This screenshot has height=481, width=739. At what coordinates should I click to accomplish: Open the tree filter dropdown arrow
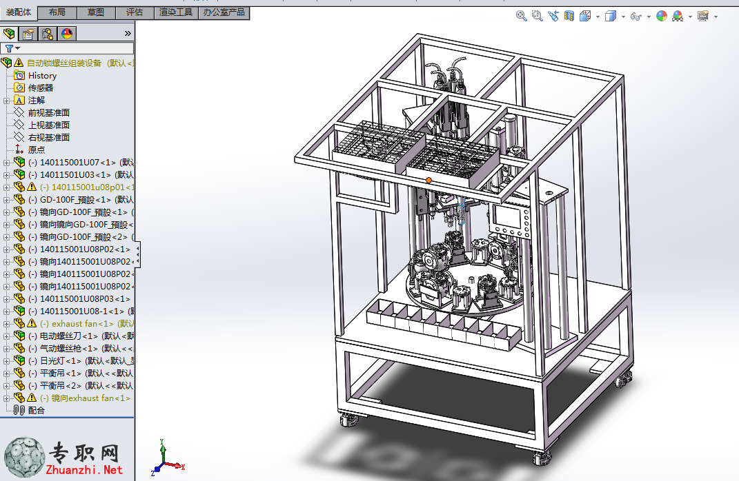[x=18, y=48]
